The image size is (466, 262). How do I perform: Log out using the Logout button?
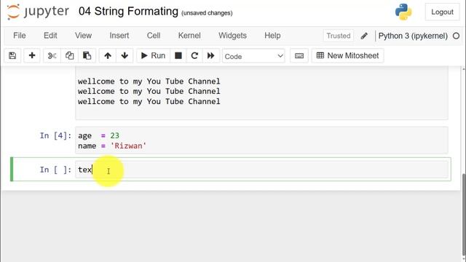pos(442,12)
